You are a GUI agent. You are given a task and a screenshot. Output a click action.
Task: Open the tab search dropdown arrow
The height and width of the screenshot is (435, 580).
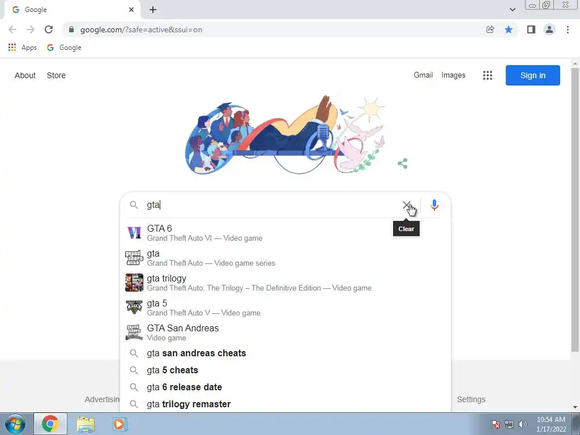point(512,10)
